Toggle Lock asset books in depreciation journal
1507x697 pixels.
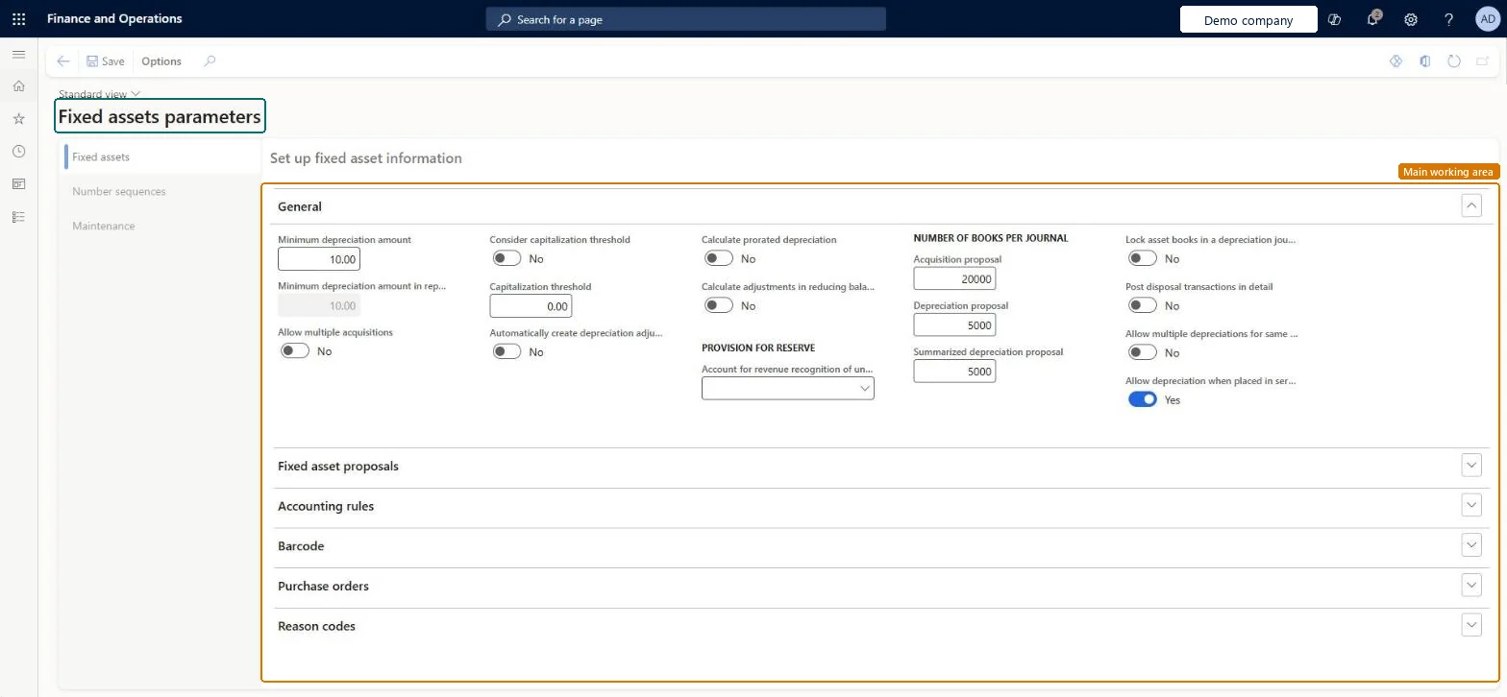pyautogui.click(x=1143, y=258)
